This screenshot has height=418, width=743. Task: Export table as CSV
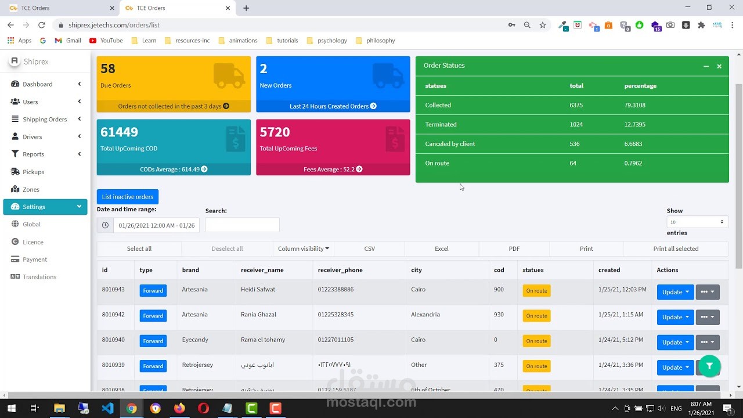[370, 248]
